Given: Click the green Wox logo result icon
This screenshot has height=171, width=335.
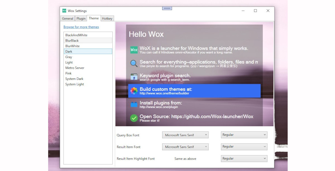Looking at the screenshot, I should tap(134, 50).
